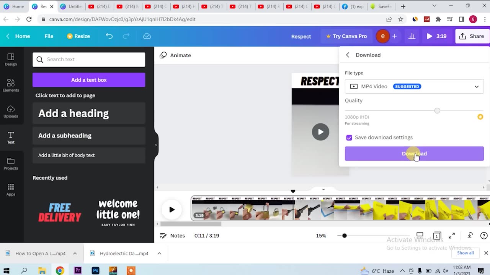The width and height of the screenshot is (490, 275).
Task: Click the browser address bar URL
Action: coord(122,19)
